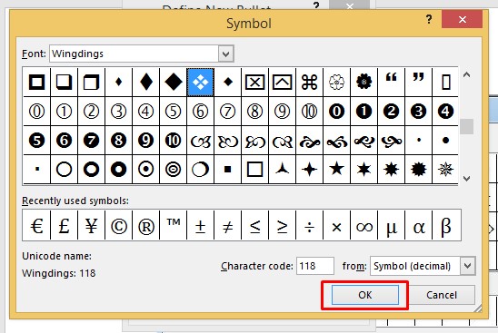Image resolution: width=498 pixels, height=333 pixels.
Task: Click the scrollbar thumb of the symbol grid
Action: 466,126
